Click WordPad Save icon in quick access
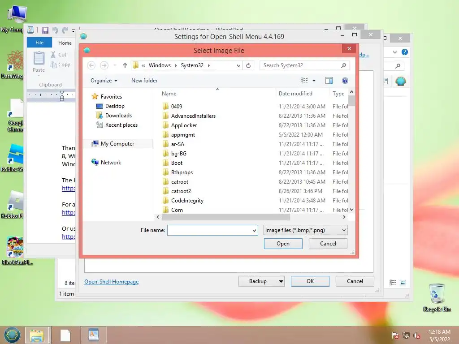Screen dimensions: 459x344 45,30
